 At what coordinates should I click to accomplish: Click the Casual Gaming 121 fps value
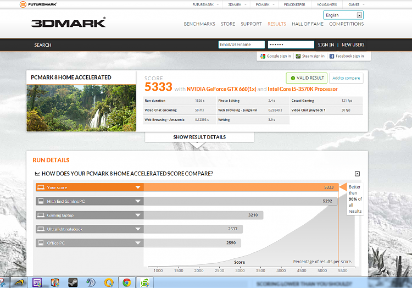tap(347, 101)
